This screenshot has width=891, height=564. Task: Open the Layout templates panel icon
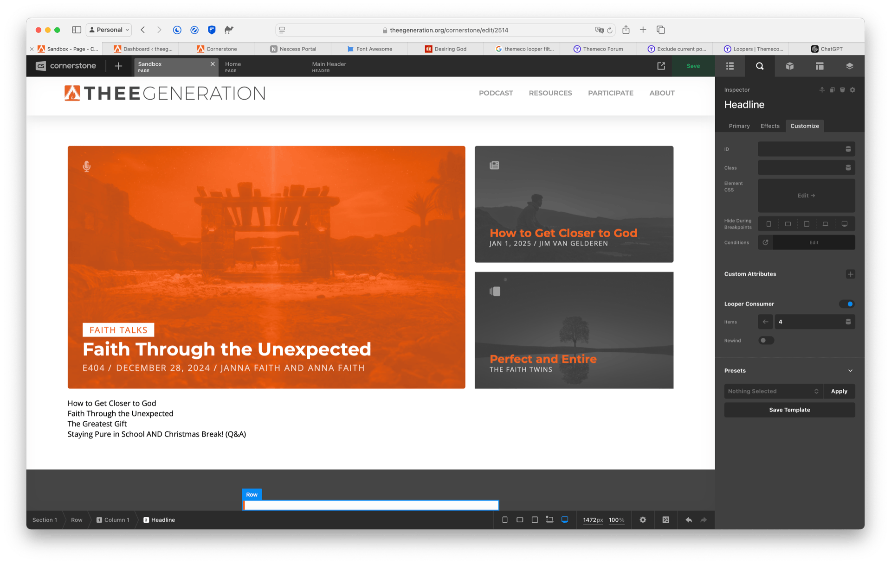820,66
